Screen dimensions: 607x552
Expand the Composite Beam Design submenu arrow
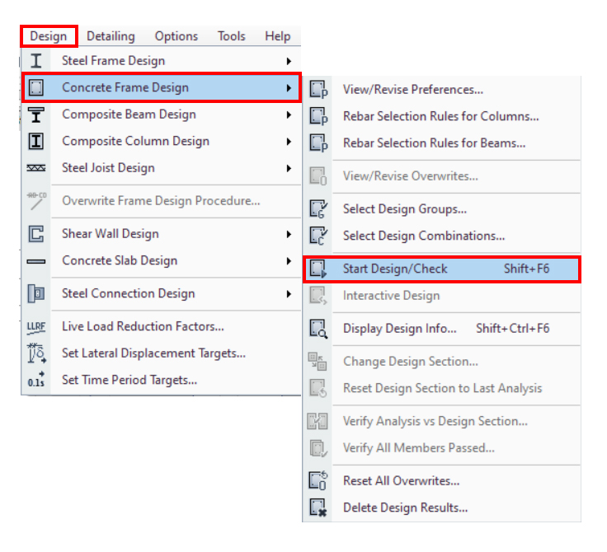click(x=289, y=115)
